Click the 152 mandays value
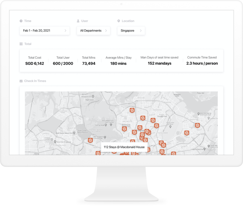The height and width of the screenshot is (207, 243). point(159,63)
